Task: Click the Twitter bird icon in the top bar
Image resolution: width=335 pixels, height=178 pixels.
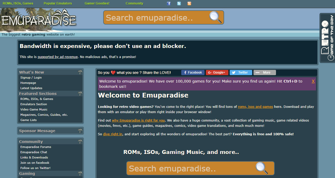Action: (179, 3)
